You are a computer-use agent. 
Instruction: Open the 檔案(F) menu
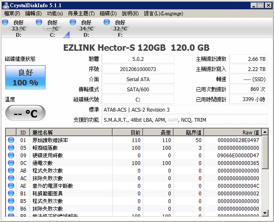(x=12, y=14)
